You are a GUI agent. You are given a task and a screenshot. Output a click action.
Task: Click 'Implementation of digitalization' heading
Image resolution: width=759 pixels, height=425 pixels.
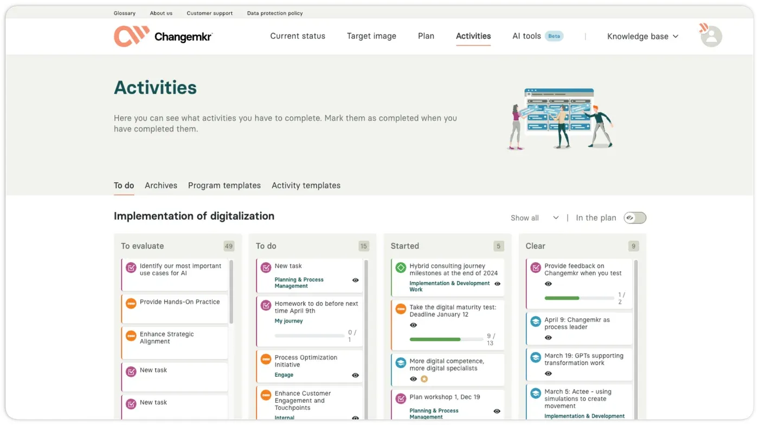pyautogui.click(x=194, y=216)
